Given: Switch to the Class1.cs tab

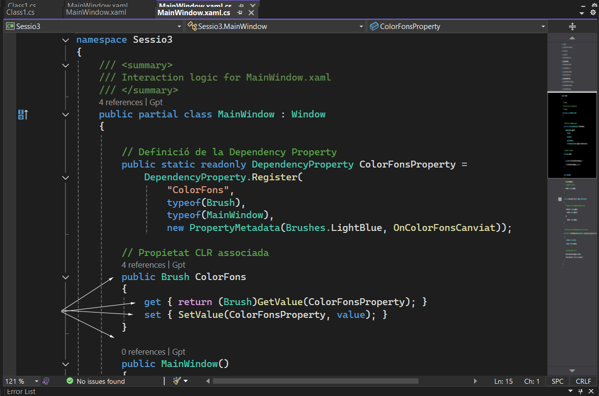Looking at the screenshot, I should coord(21,12).
